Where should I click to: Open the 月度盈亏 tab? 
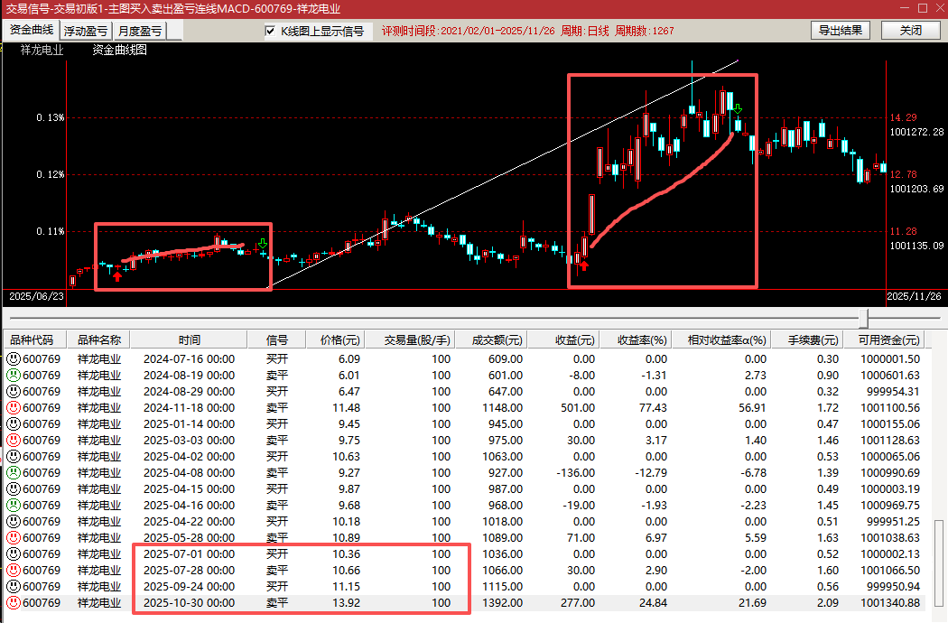click(140, 31)
